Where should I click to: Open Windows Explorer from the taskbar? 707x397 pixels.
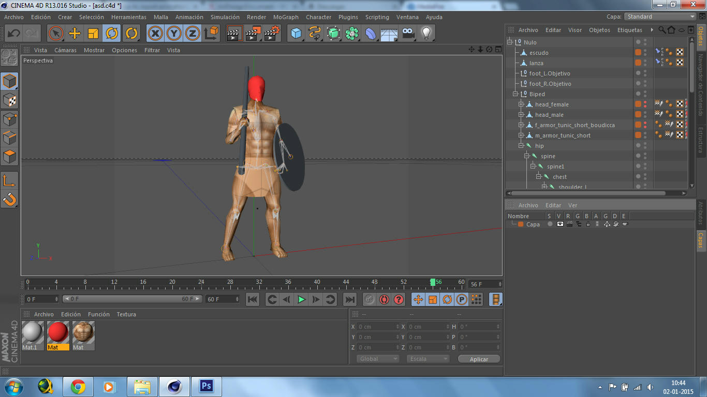coord(142,386)
